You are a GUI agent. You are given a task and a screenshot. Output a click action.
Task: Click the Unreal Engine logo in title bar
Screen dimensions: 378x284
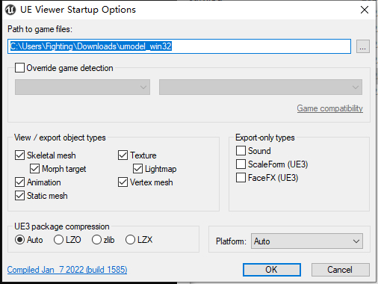pyautogui.click(x=10, y=10)
